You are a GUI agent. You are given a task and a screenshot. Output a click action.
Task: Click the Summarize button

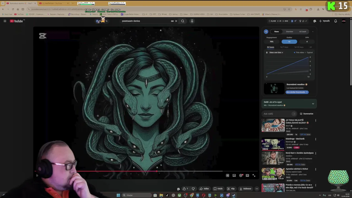[x=307, y=114]
